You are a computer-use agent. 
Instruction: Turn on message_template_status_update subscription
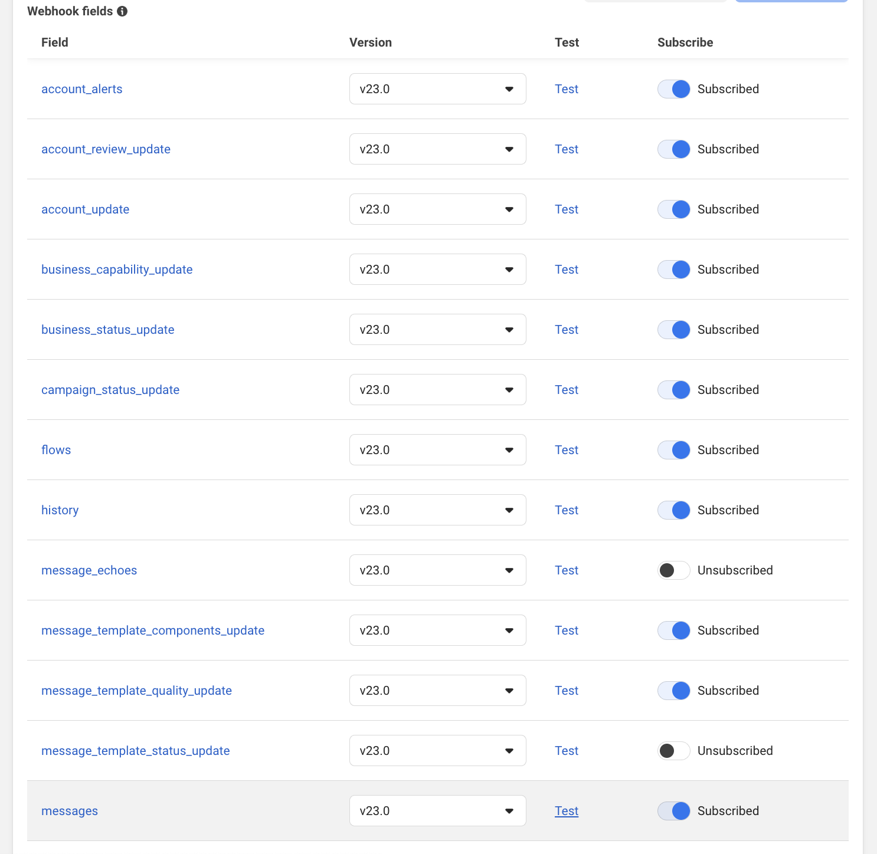tap(673, 751)
